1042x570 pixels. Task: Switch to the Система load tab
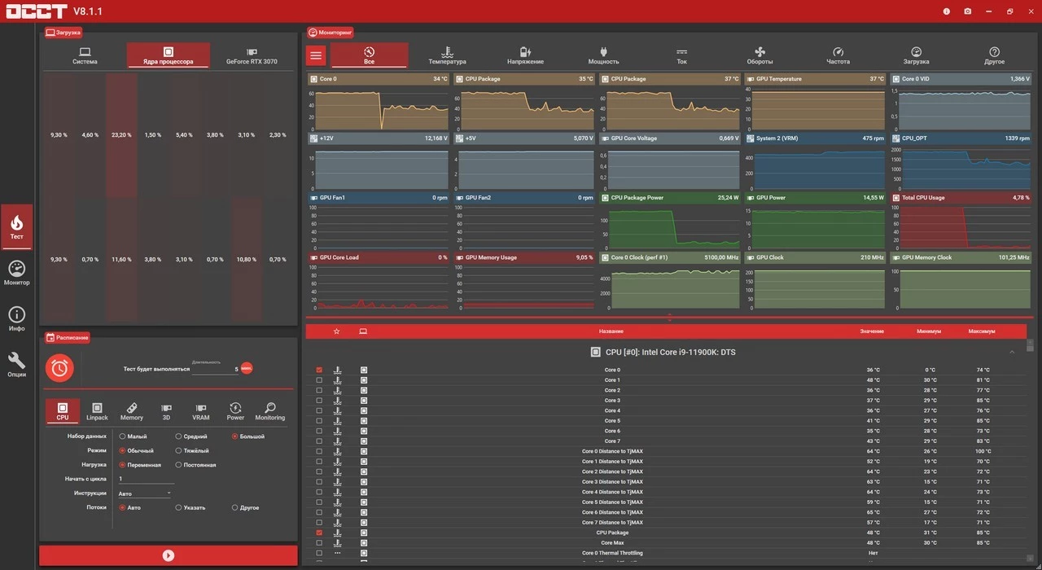pos(85,55)
